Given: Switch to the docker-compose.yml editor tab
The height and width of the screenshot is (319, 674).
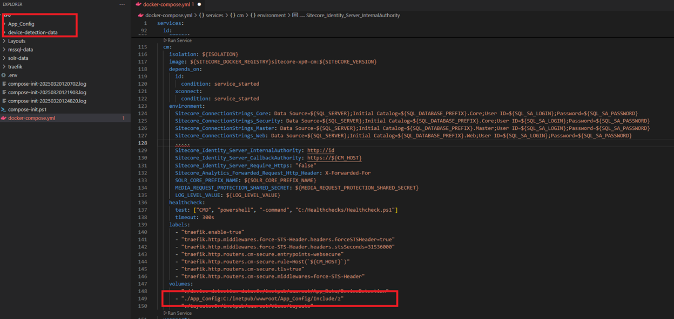Looking at the screenshot, I should coord(167,4).
